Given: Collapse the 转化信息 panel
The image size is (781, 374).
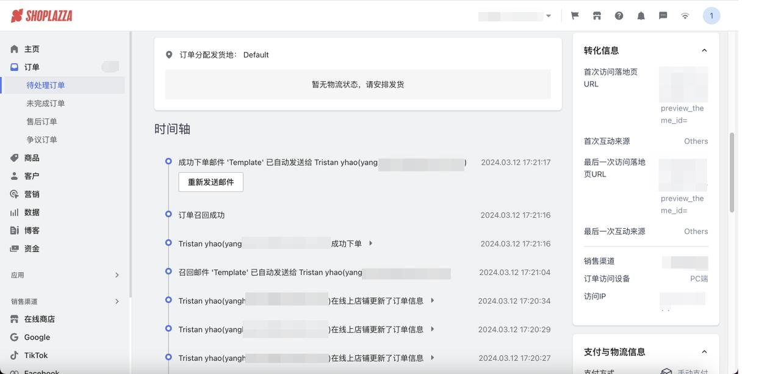Looking at the screenshot, I should coord(704,51).
